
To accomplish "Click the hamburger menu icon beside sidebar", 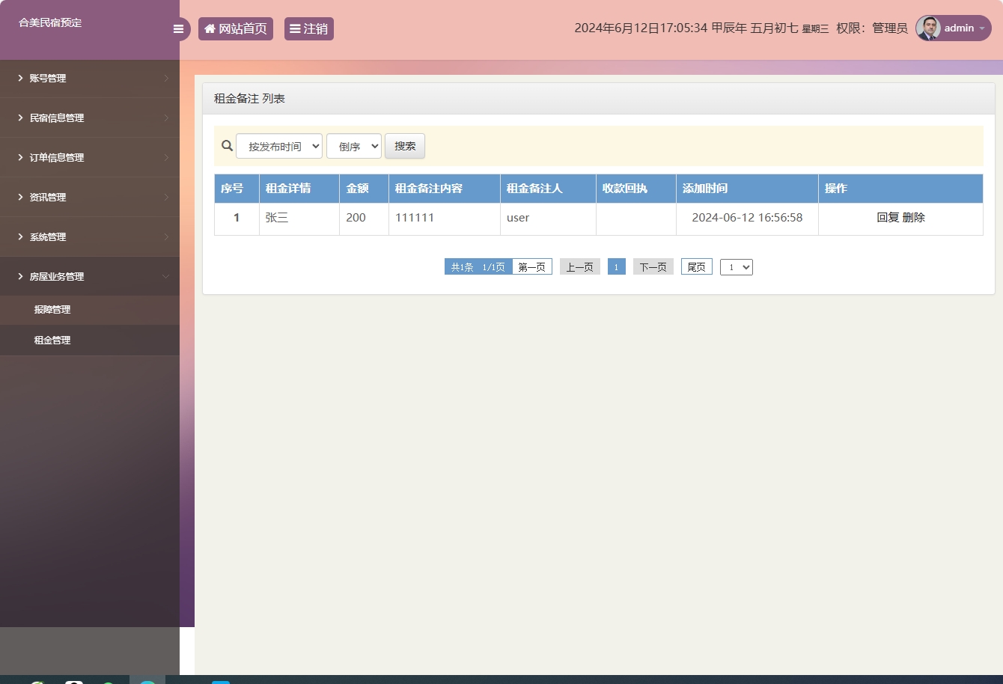I will tap(178, 28).
